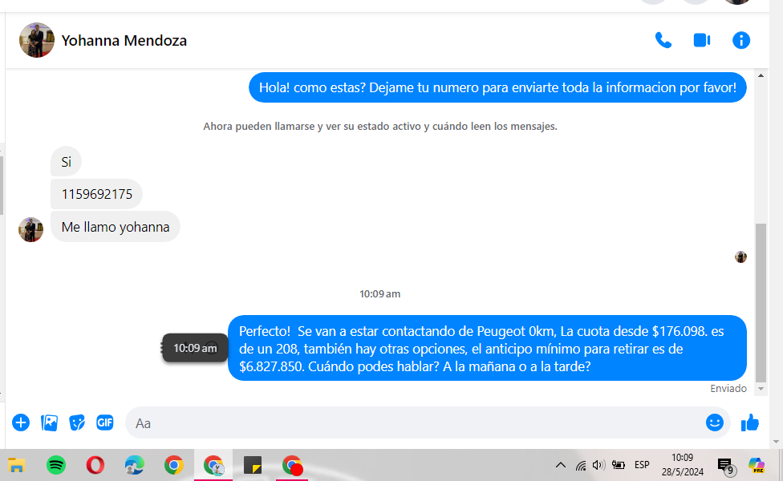
Task: Open the volume control
Action: point(598,465)
